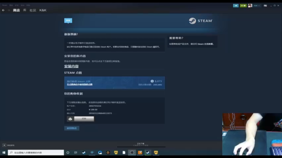Go forward with the right arrow
The width and height of the screenshot is (282, 158).
[8, 10]
